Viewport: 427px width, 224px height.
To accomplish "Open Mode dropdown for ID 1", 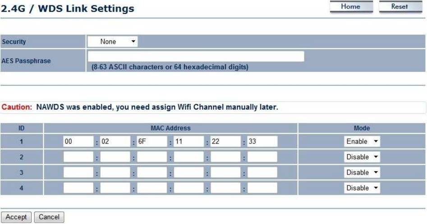I will (x=362, y=141).
